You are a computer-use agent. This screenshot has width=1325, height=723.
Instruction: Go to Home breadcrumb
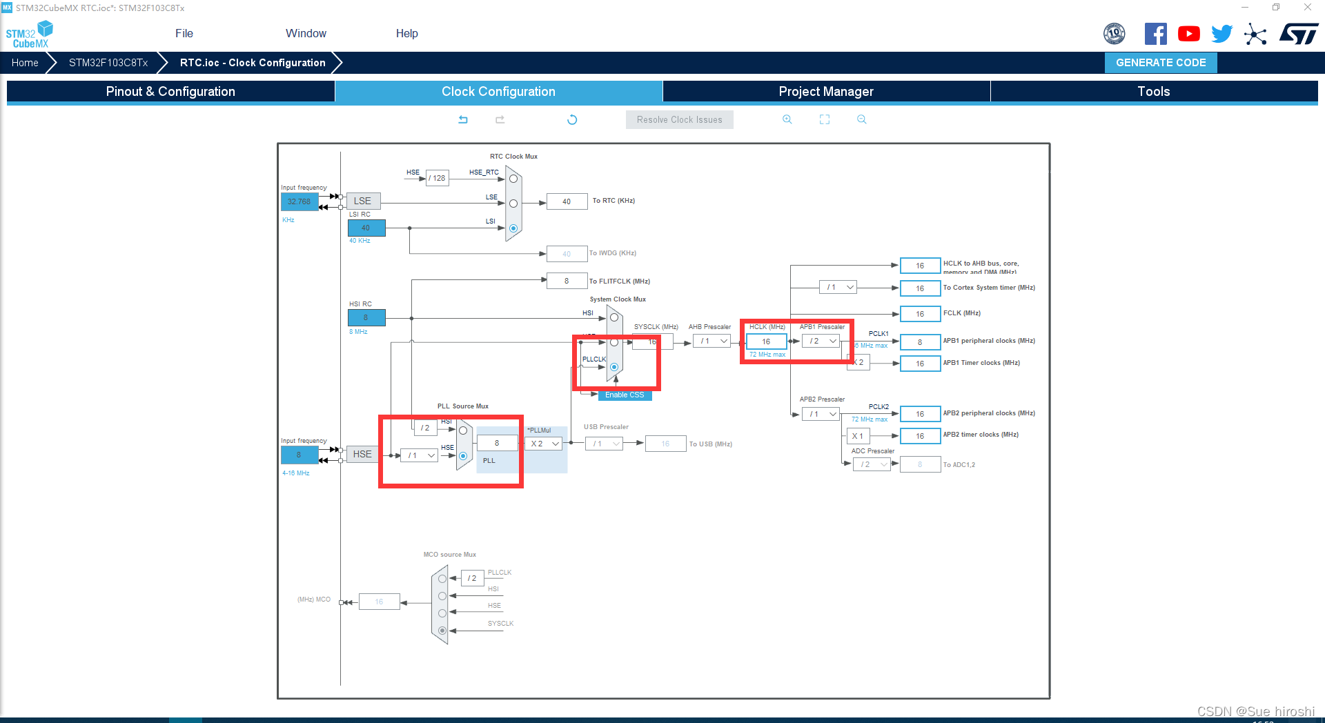(x=25, y=63)
